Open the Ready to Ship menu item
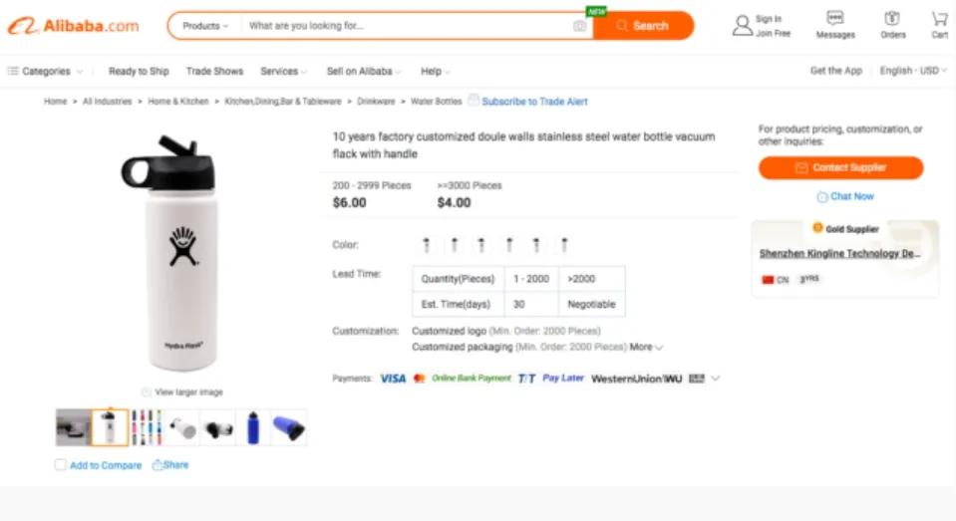Viewport: 956px width, 521px height. 139,72
